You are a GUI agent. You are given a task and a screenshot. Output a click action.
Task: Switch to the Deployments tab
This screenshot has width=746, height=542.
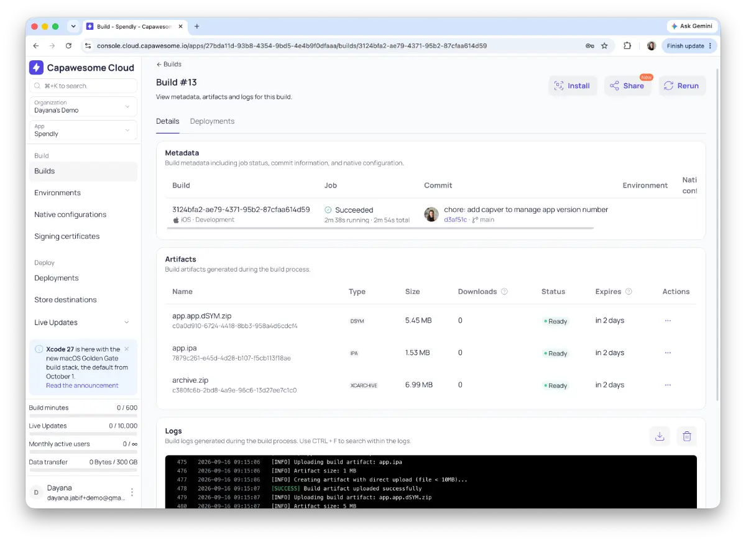212,121
